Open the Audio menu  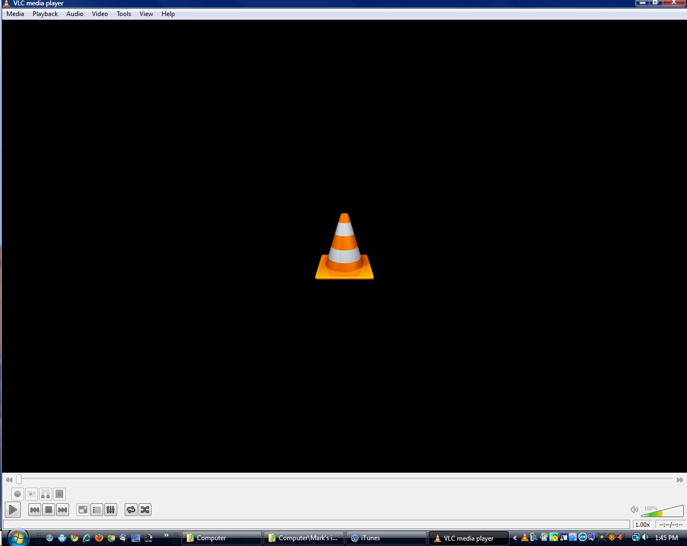pyautogui.click(x=75, y=14)
